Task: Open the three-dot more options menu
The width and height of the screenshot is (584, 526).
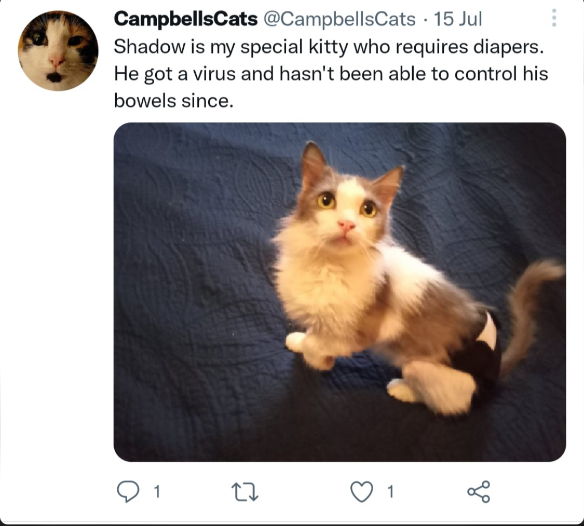Action: point(554,18)
